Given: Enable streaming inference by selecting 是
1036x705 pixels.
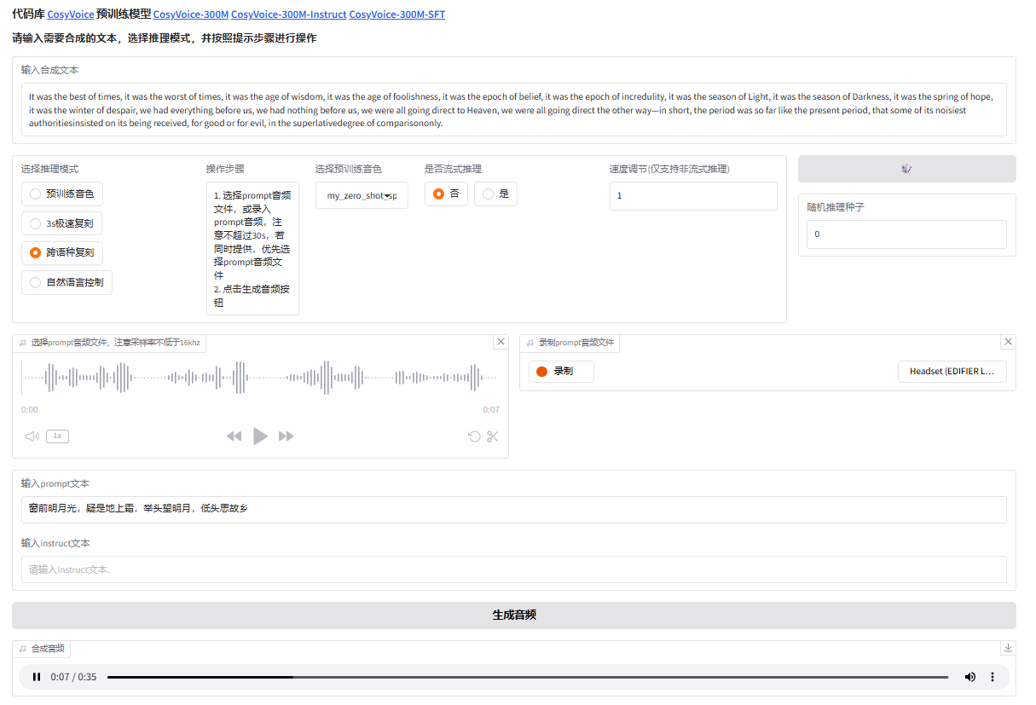Looking at the screenshot, I should click(488, 194).
